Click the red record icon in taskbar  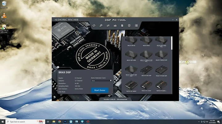click(88, 122)
